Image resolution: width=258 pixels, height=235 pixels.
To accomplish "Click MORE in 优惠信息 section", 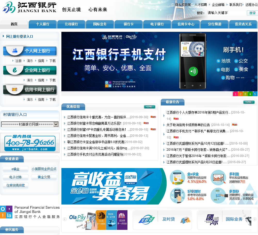I will (150, 107).
